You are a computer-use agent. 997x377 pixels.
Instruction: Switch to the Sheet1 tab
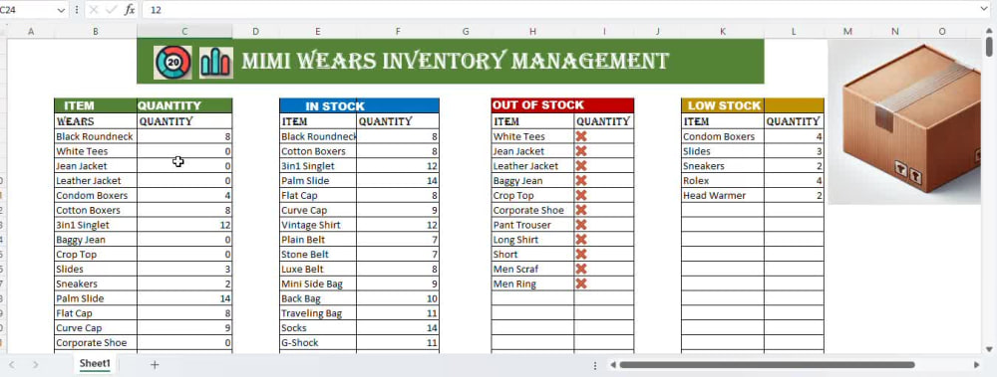click(x=95, y=364)
